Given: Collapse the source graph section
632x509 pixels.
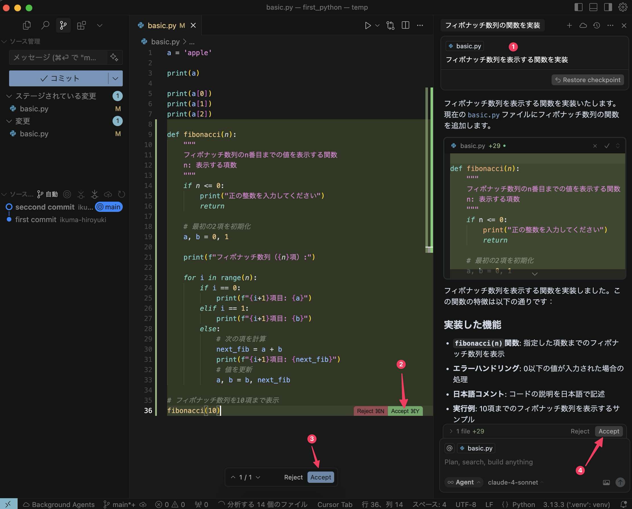Looking at the screenshot, I should point(4,194).
